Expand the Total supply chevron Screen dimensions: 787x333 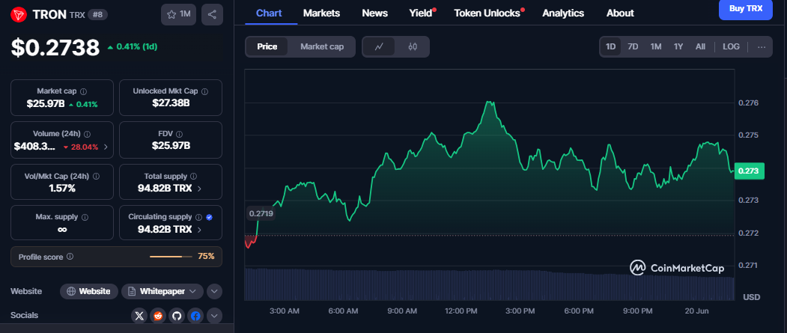click(x=200, y=189)
